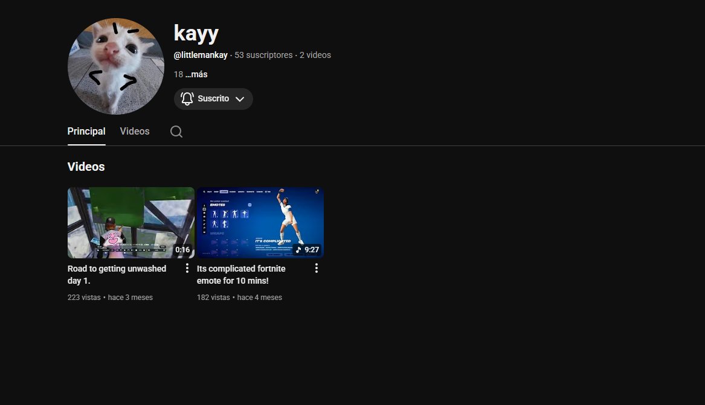Click the Suscrito button label
This screenshot has width=705, height=405.
(213, 98)
